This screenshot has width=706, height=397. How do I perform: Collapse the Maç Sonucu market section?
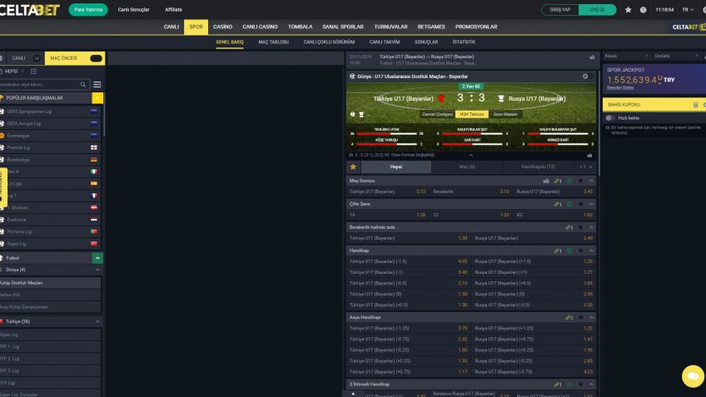coord(591,181)
